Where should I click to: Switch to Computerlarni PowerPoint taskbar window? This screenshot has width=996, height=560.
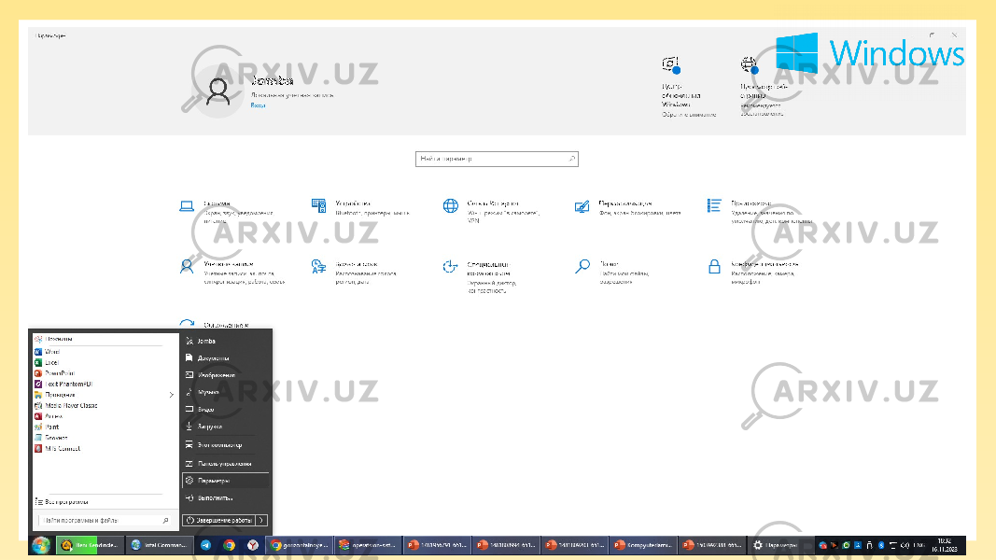643,545
